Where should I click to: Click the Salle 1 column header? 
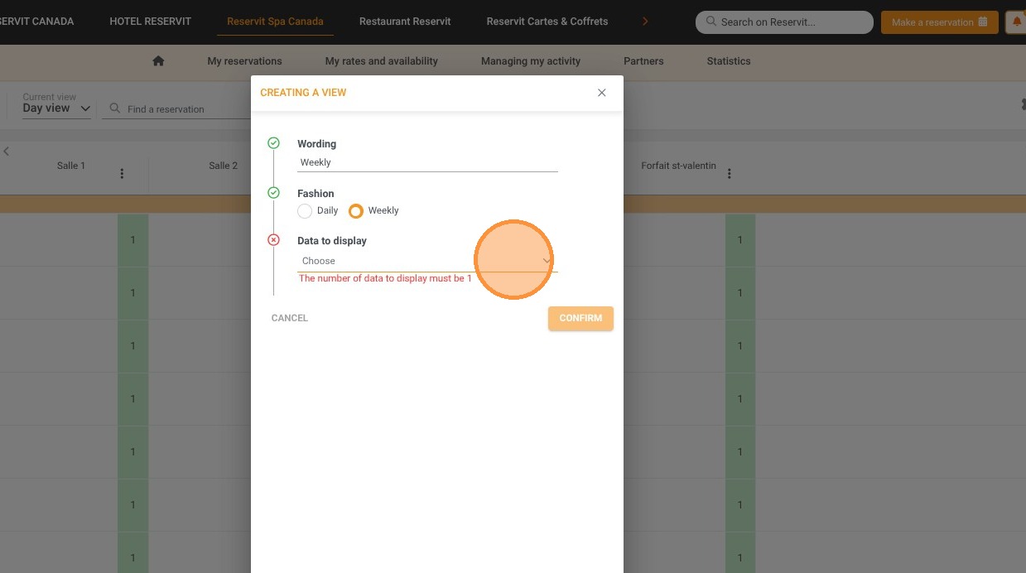(71, 166)
